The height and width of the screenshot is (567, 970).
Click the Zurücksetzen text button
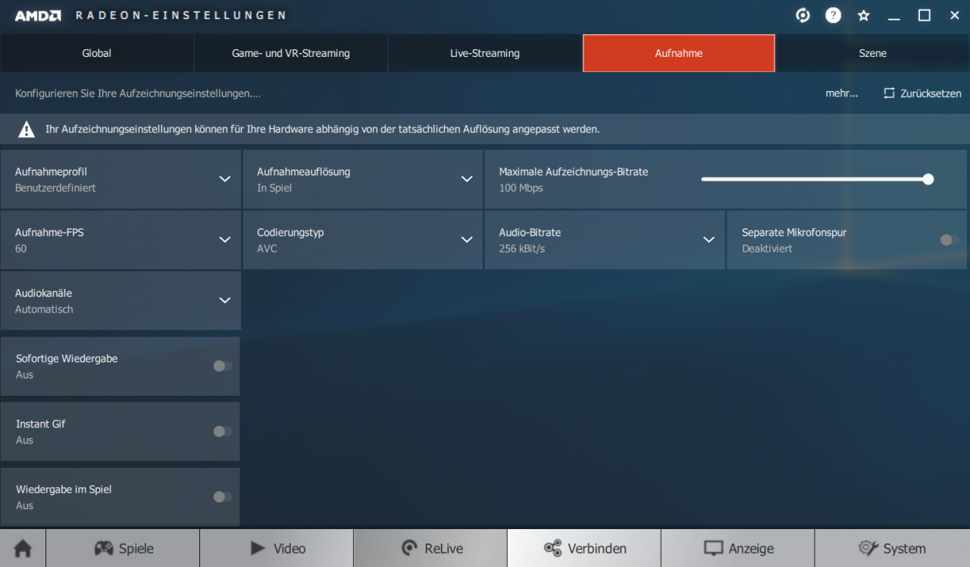click(x=931, y=93)
